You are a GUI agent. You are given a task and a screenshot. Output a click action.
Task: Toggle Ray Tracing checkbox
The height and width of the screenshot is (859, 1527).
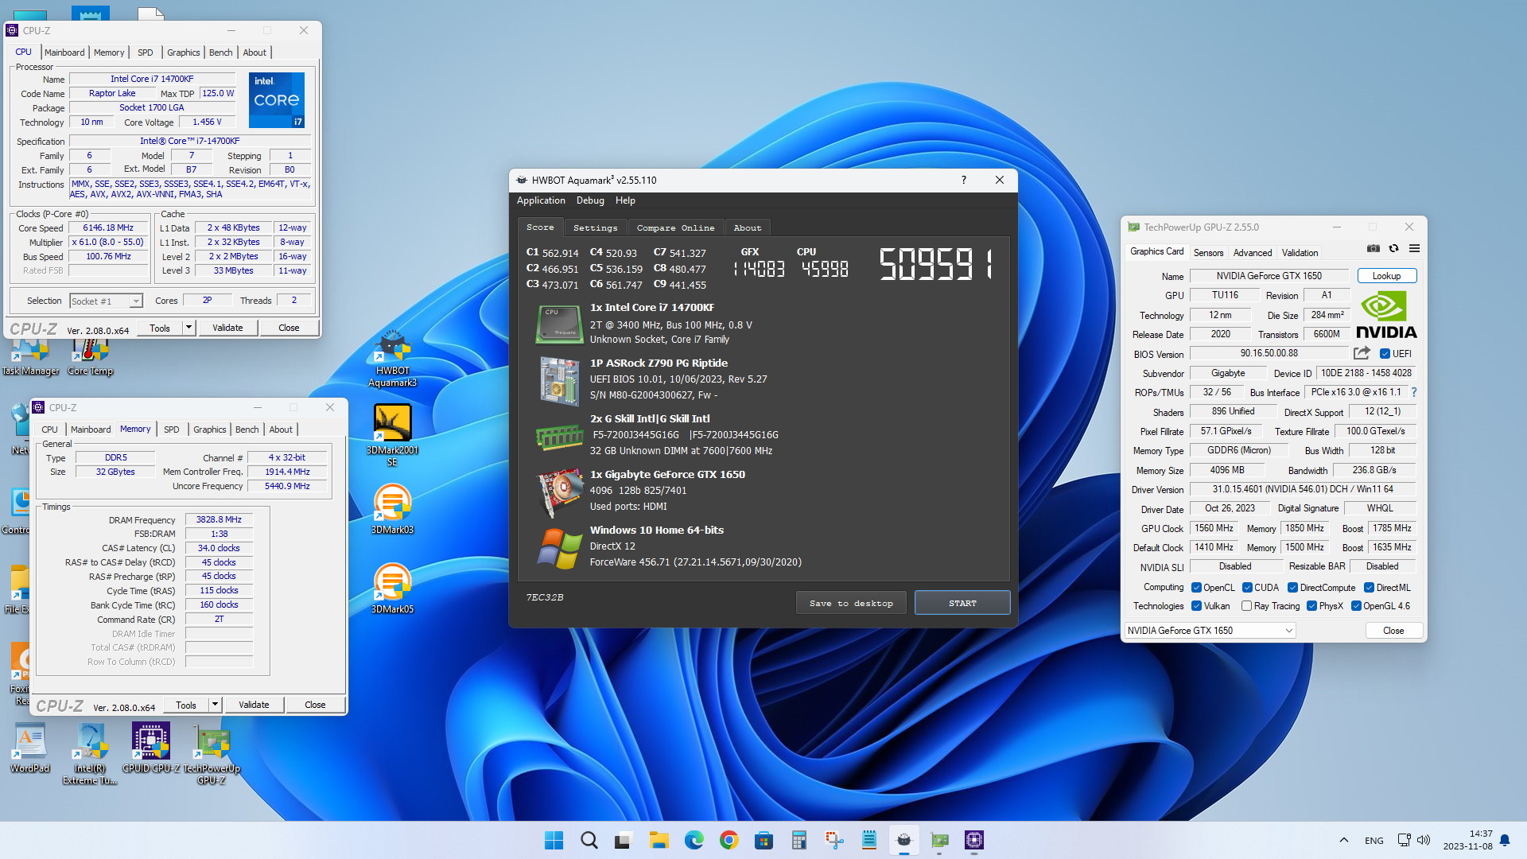click(1246, 606)
